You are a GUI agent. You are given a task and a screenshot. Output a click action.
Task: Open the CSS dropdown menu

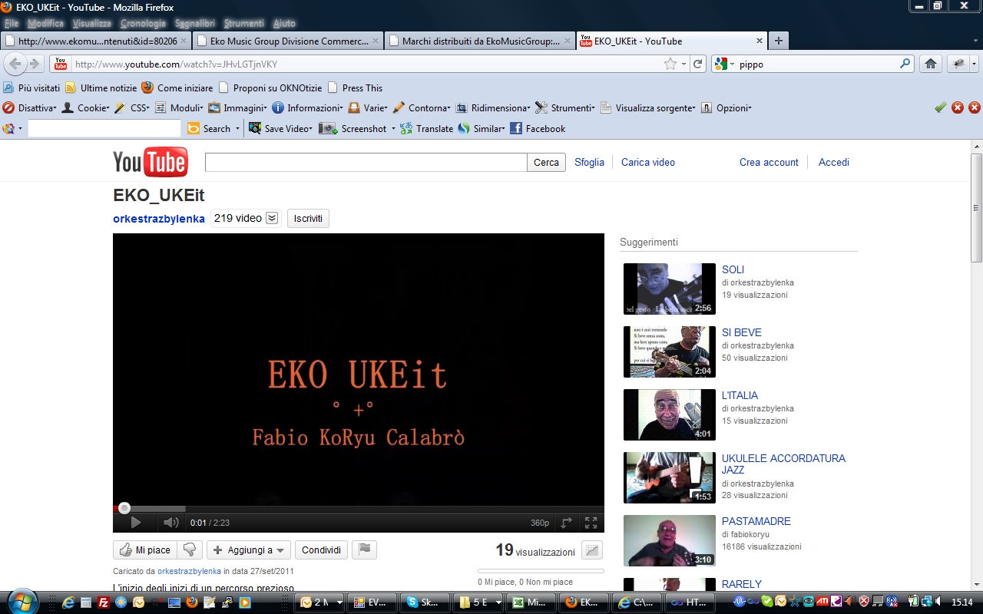tap(132, 107)
